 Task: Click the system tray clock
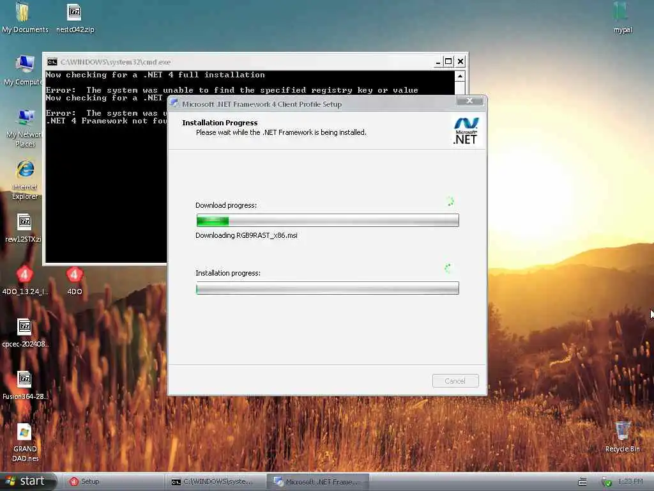tap(630, 482)
